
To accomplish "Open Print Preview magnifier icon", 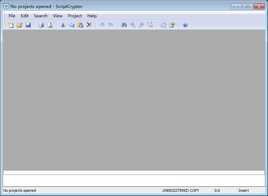I will (50, 25).
